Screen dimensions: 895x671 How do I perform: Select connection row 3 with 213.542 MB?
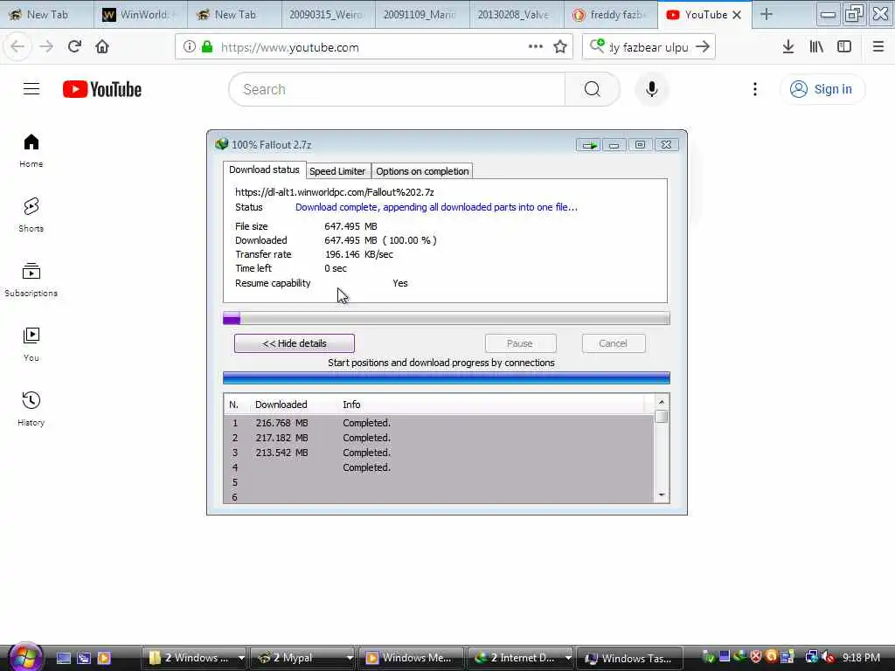[439, 453]
